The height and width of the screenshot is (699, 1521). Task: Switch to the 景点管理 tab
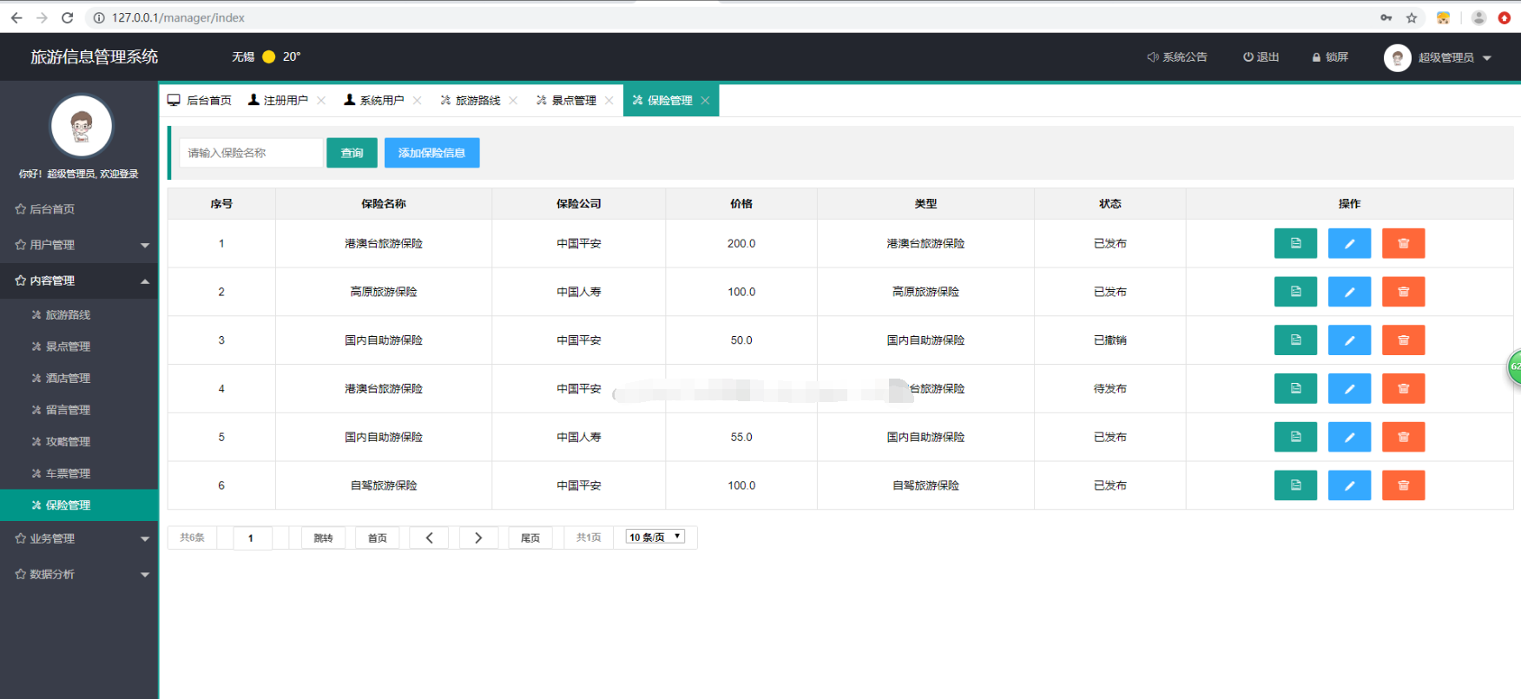(x=566, y=101)
